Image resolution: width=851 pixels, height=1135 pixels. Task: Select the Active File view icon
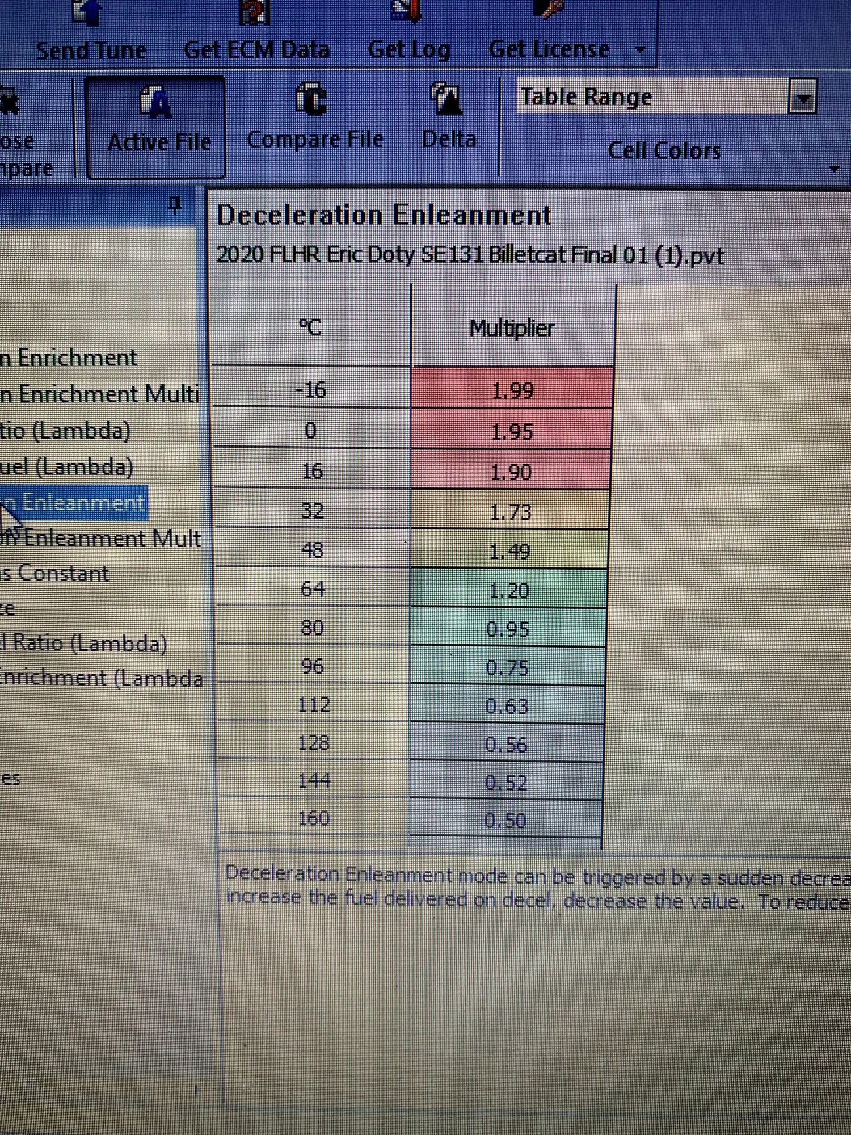[x=155, y=102]
